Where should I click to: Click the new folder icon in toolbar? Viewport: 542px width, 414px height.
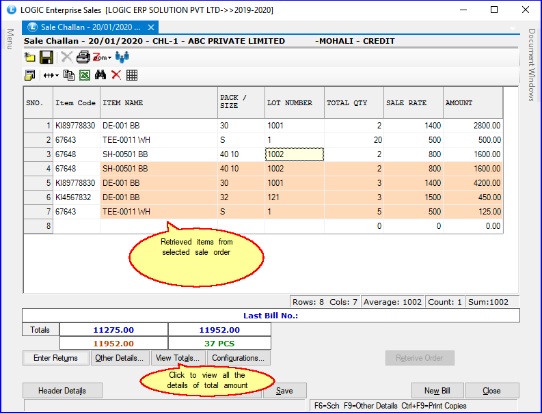pos(29,57)
